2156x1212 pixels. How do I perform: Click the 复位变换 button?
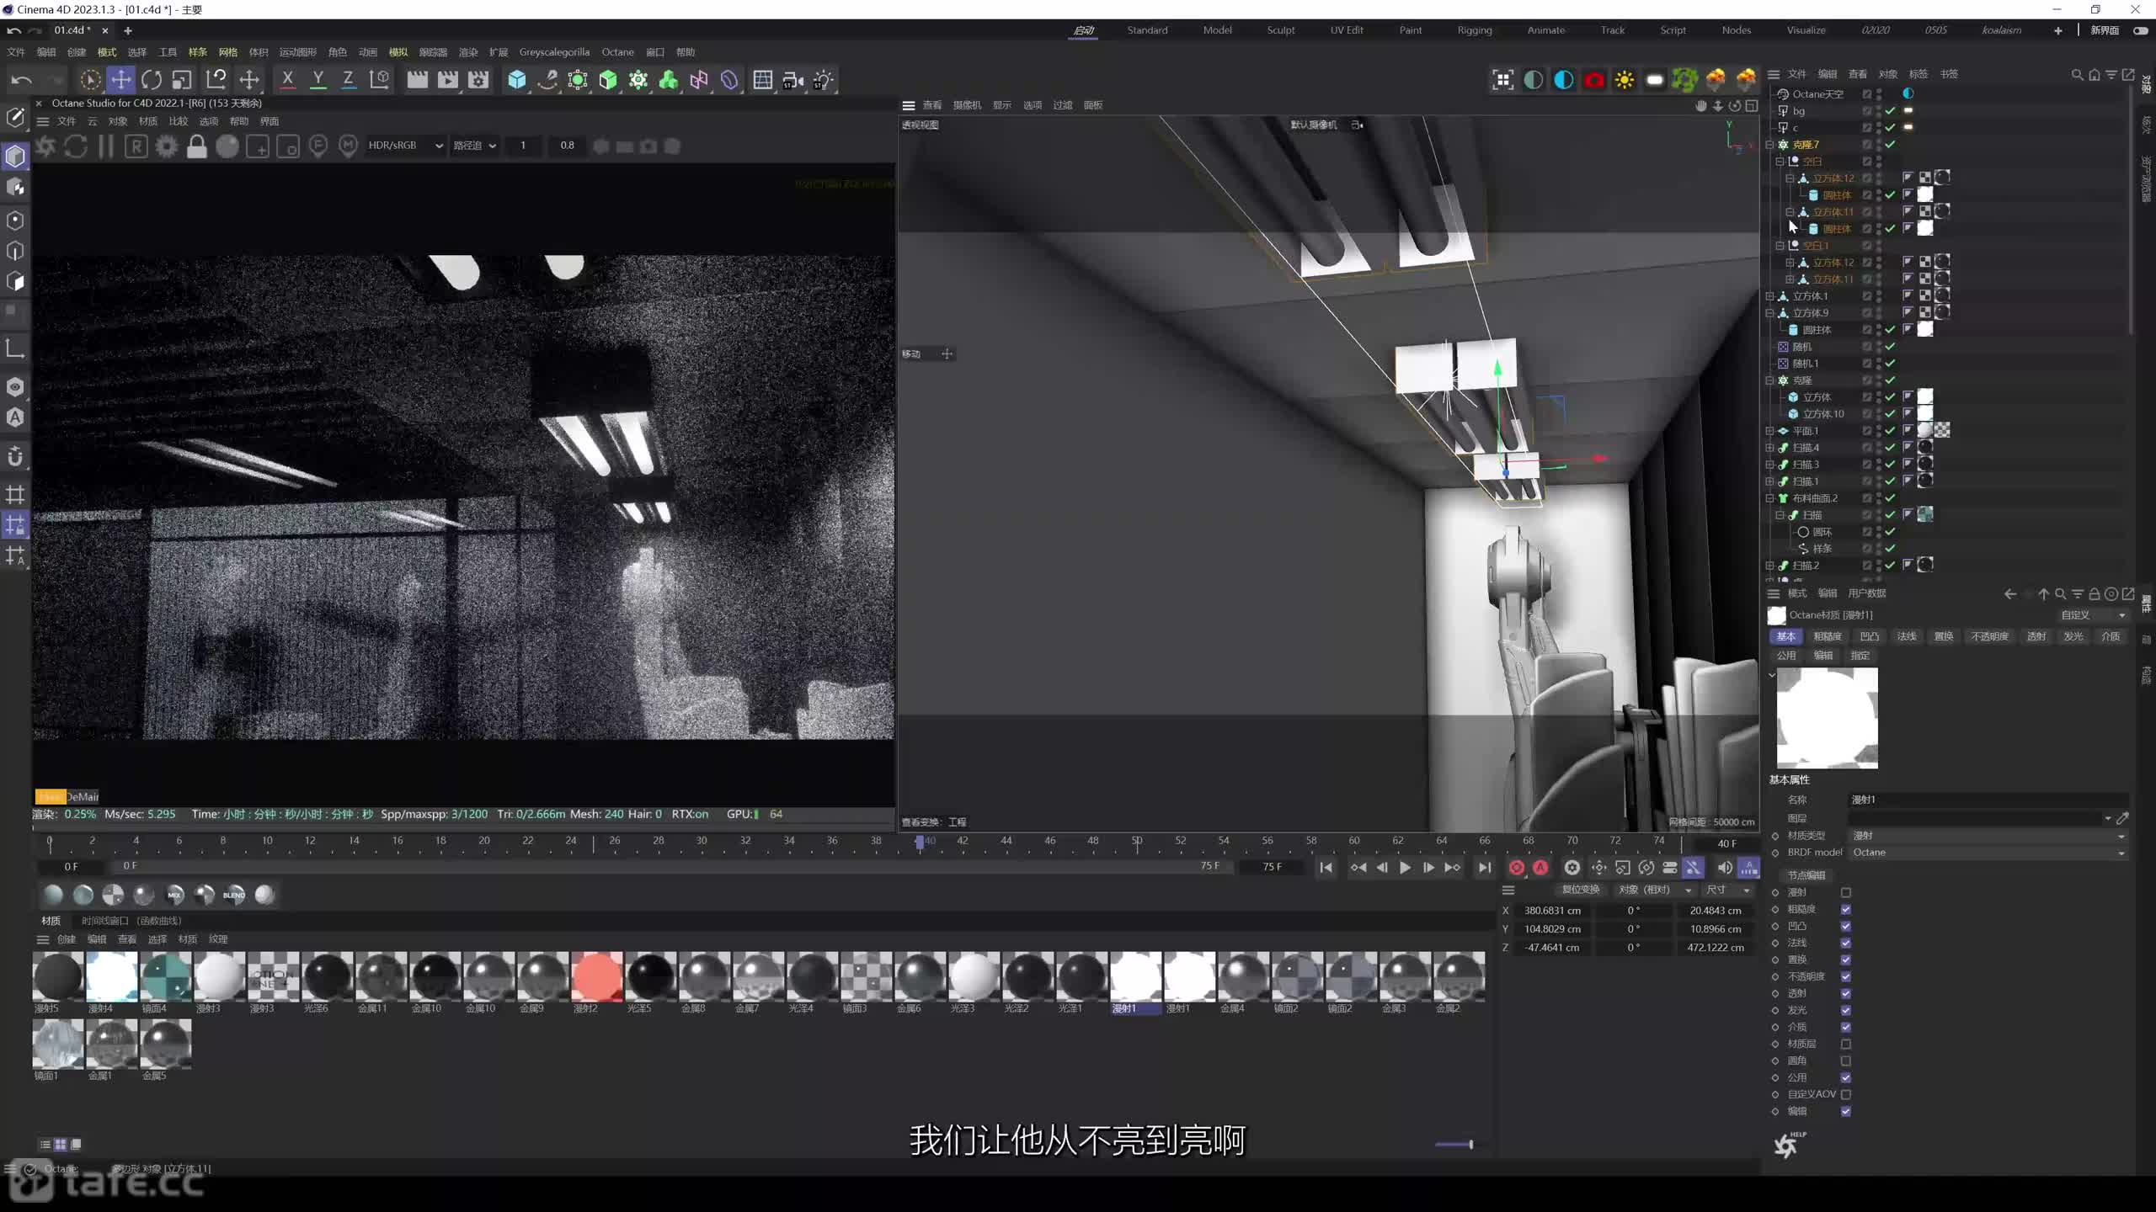(1580, 890)
